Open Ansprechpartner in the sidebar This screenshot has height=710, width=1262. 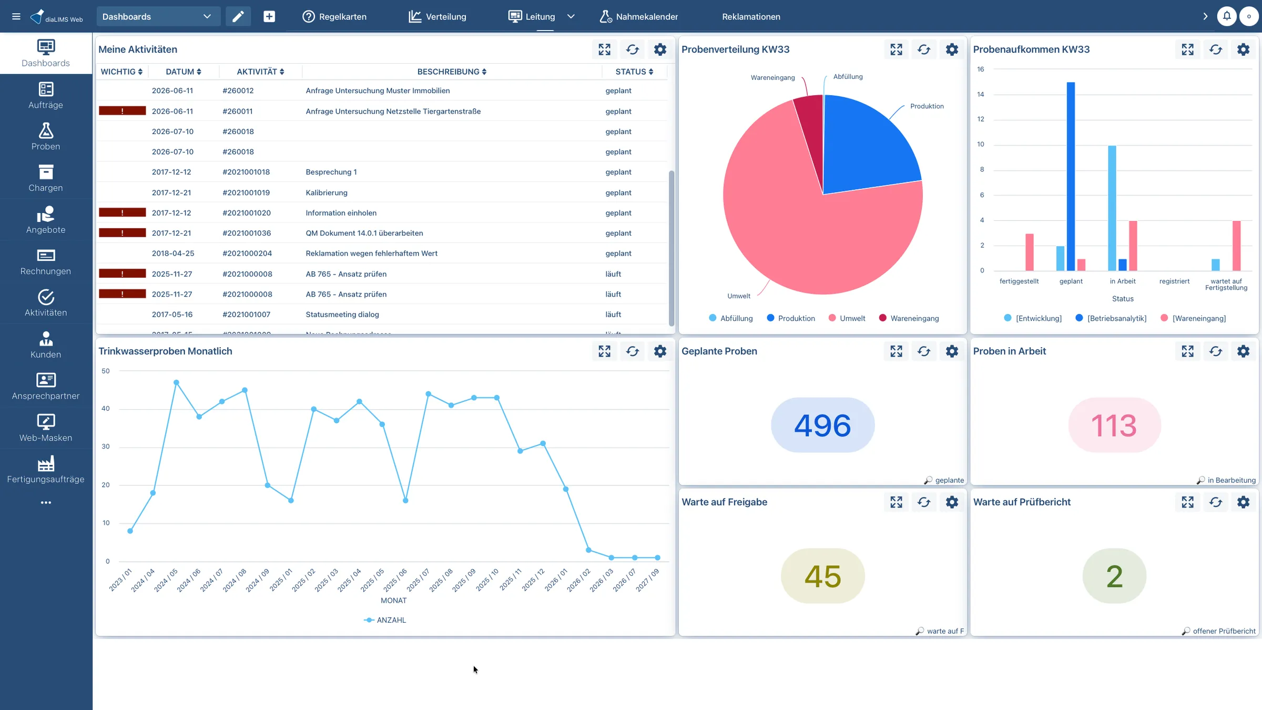click(x=46, y=387)
